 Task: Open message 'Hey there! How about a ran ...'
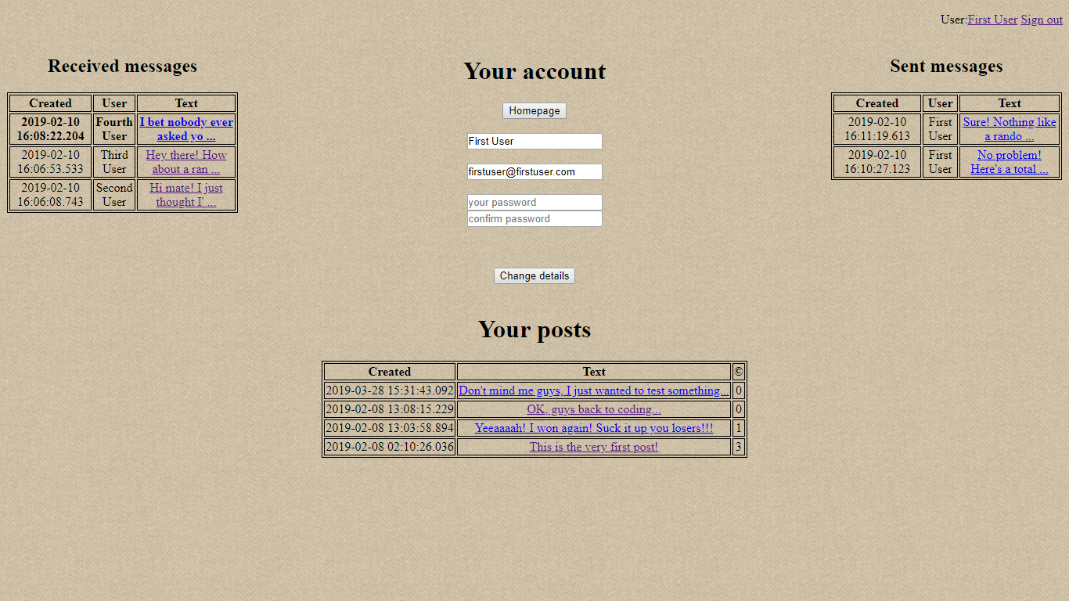point(186,162)
